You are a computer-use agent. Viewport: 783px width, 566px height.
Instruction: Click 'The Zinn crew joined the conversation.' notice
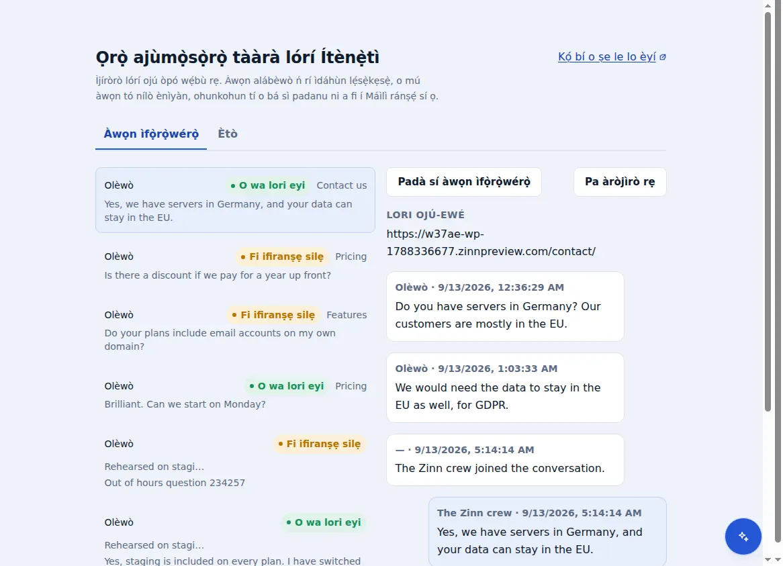tap(506, 460)
